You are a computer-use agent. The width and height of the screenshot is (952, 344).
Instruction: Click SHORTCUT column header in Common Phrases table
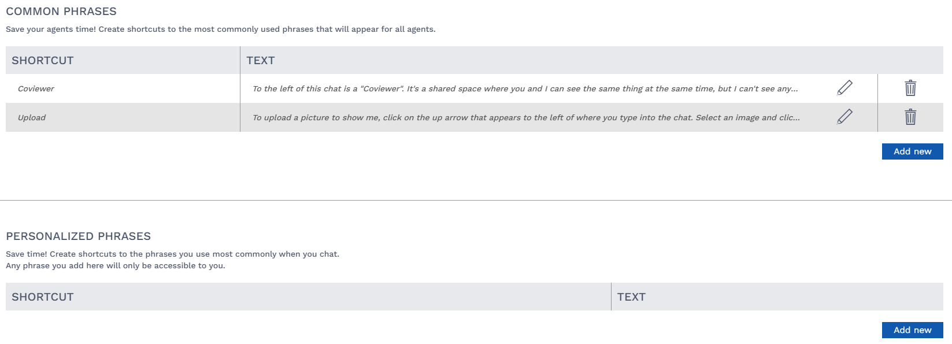(43, 61)
